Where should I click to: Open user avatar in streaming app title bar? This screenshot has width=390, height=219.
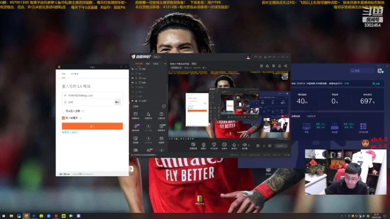[248, 57]
